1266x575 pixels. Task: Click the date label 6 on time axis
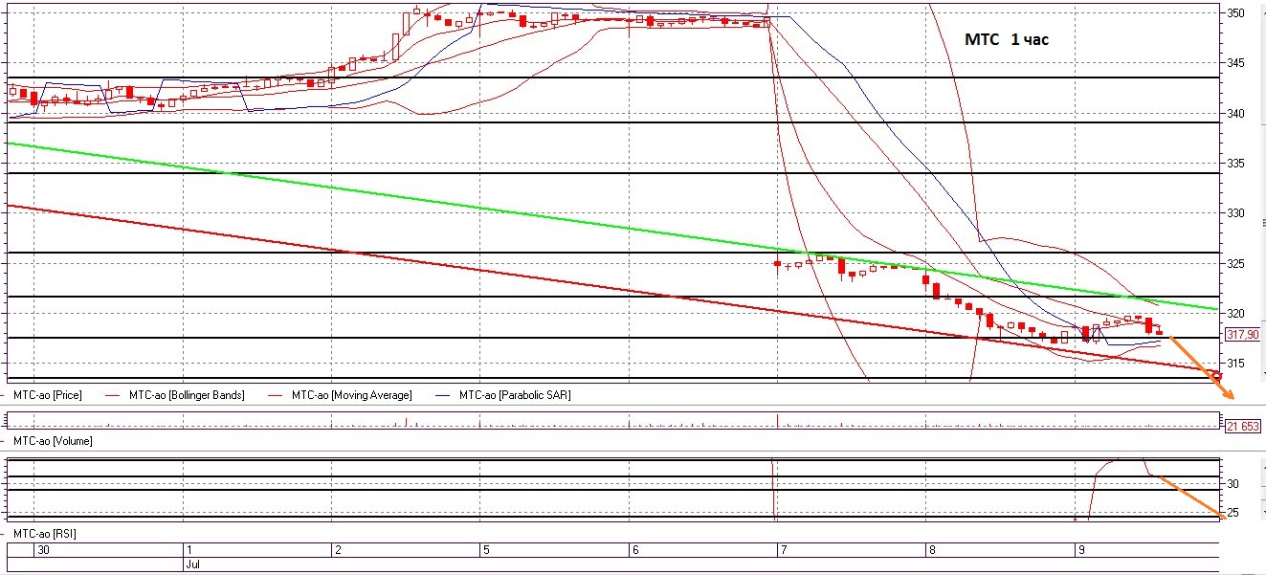point(635,550)
